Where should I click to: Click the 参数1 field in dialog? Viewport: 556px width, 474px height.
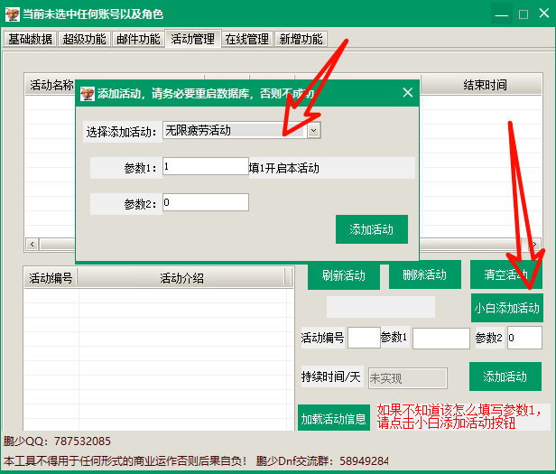pos(205,167)
